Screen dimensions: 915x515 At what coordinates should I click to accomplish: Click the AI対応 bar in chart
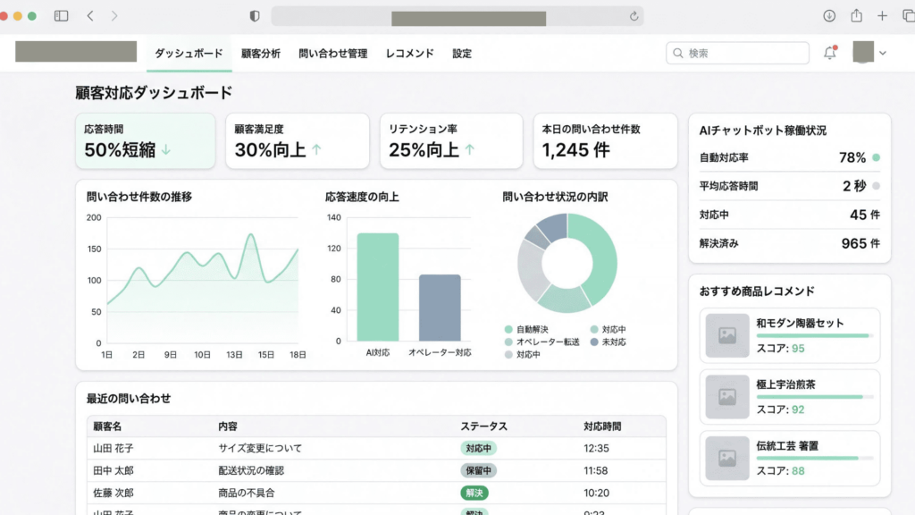click(378, 287)
